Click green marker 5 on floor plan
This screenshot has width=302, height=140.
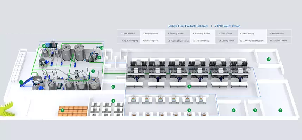point(280,110)
